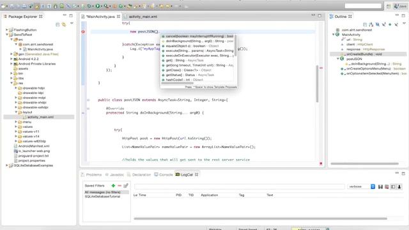409x230 pixels.
Task: Toggle the LogCat Scroll Lock down-arrow icon
Action: click(399, 187)
